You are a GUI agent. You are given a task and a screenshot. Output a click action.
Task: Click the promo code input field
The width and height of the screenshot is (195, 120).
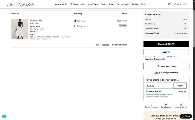pos(160,86)
